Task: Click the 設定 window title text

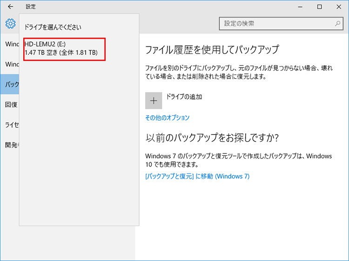Action: [31, 7]
